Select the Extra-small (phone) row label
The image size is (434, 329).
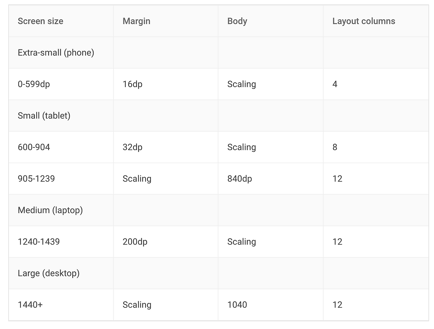[x=56, y=53]
